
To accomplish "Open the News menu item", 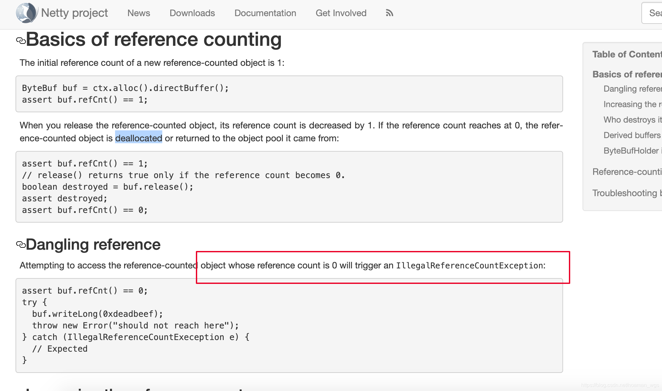I will click(x=139, y=13).
